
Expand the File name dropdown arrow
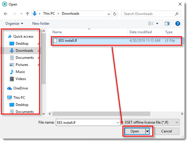tap(118, 122)
